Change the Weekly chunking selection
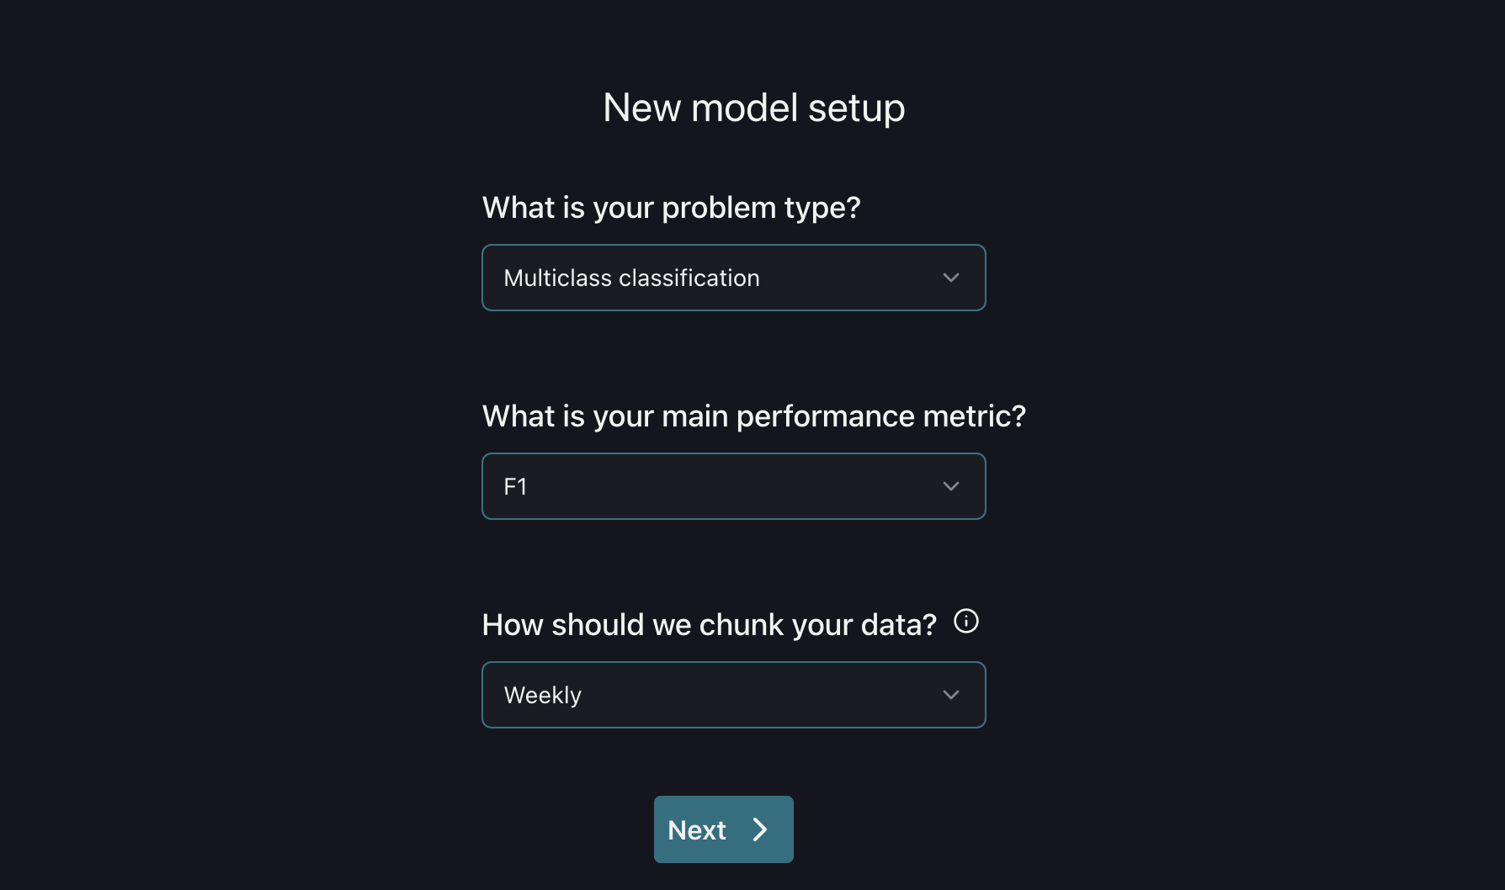The image size is (1505, 890). [x=733, y=695]
